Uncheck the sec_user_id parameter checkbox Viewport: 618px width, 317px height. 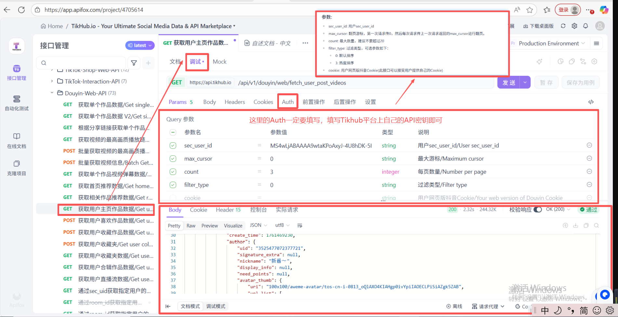point(173,146)
